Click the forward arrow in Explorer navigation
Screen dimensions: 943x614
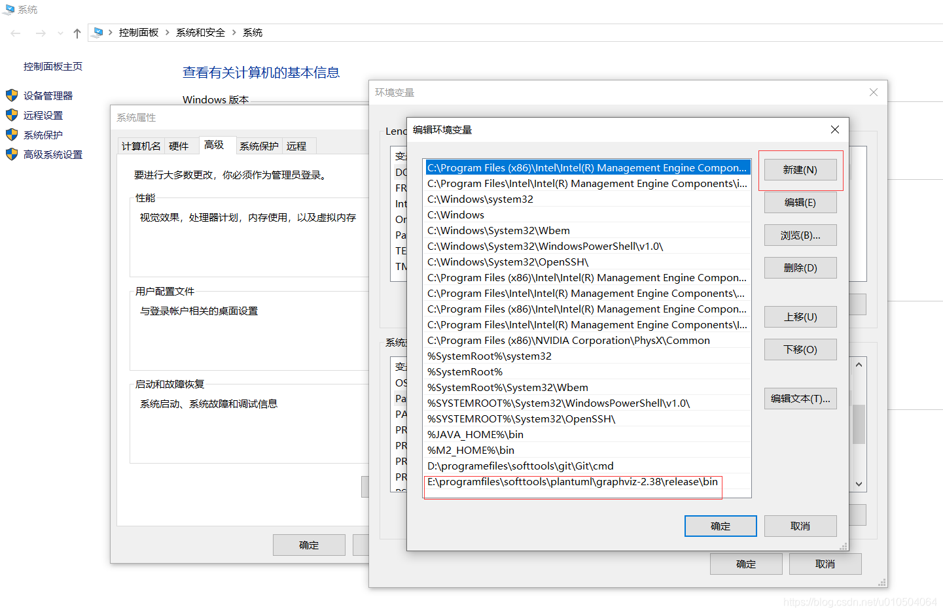pos(41,33)
